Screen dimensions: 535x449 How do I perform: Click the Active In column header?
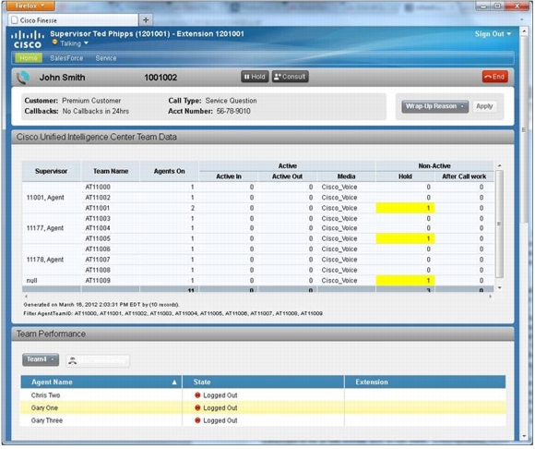(229, 176)
